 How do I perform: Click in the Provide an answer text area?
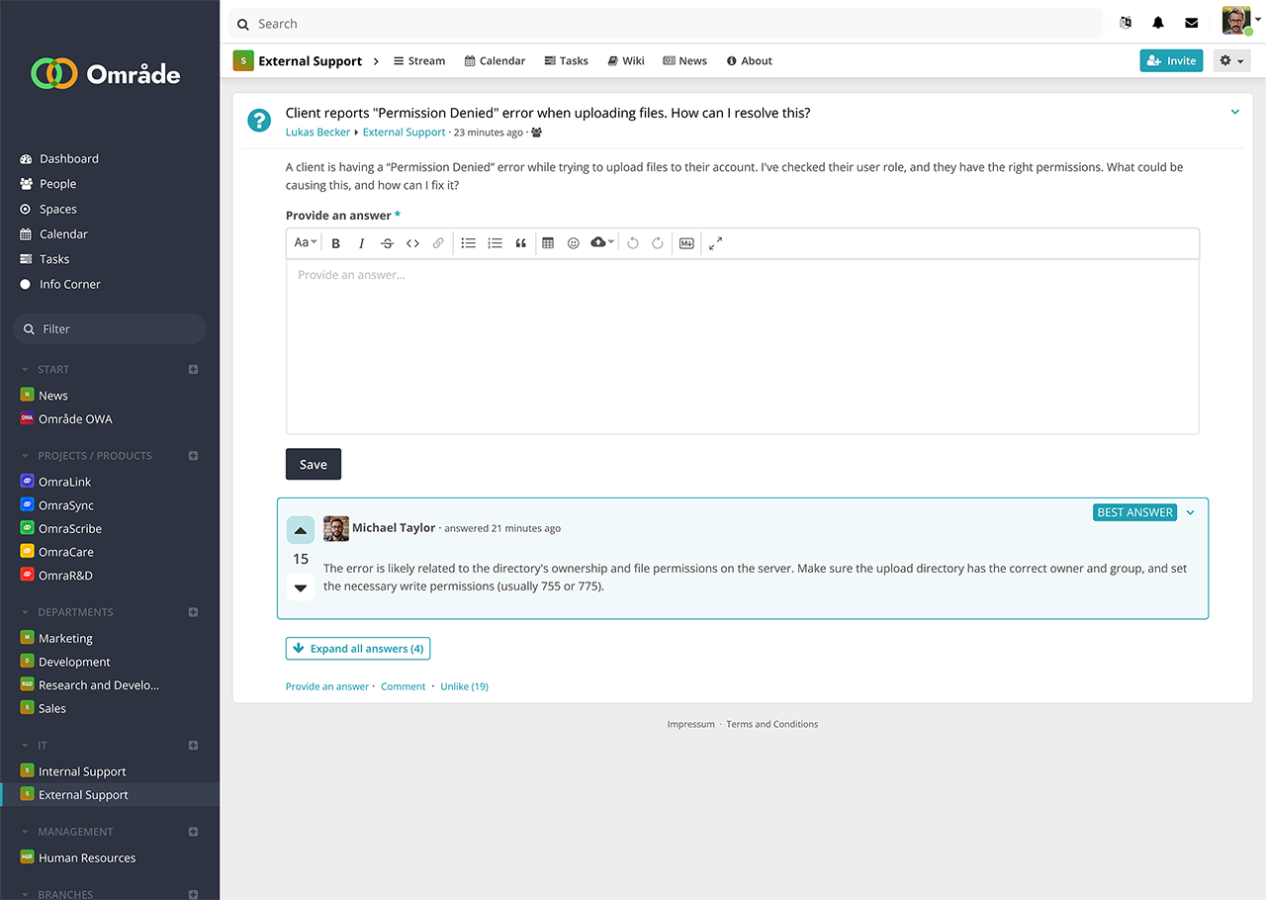742,346
